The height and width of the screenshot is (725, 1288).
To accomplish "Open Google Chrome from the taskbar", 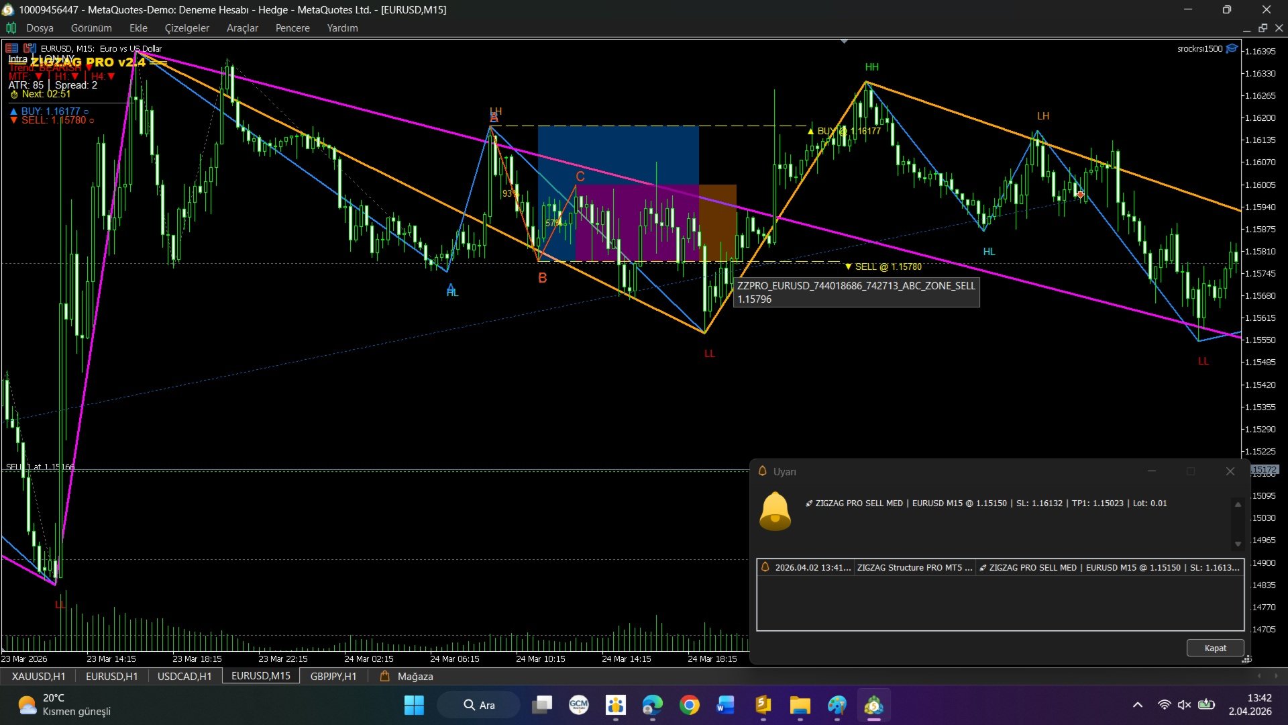I will pyautogui.click(x=689, y=706).
